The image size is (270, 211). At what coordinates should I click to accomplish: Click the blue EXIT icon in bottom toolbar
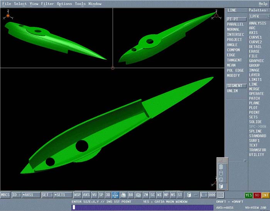115,195
